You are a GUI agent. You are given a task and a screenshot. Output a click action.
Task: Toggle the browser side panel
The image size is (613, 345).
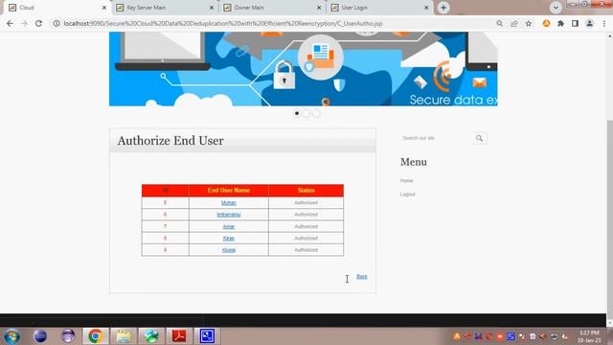pos(575,23)
